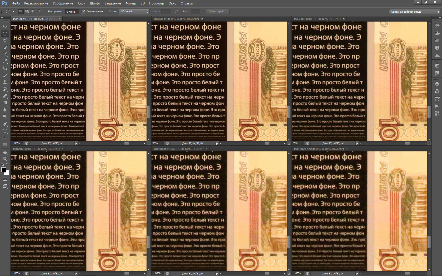Select the Eyedropper tool
Screen dimensions: 442x276
coord(5,61)
